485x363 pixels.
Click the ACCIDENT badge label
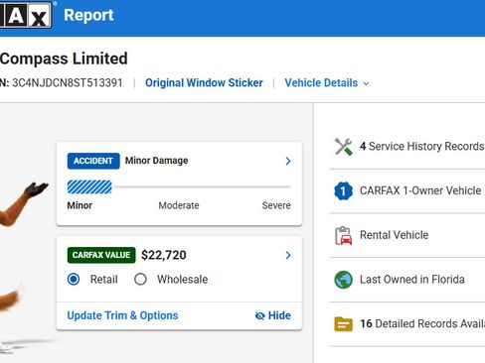pos(93,161)
